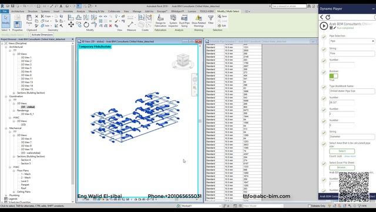Open 3D View 14 in Project Browser
Screen dimensions: 376x212
27,86
